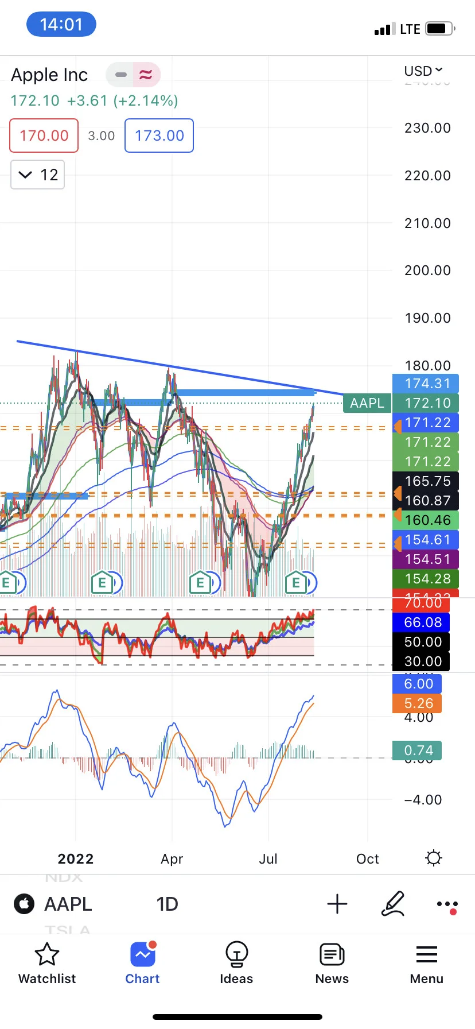Tap the 200.00 price axis label

[427, 270]
